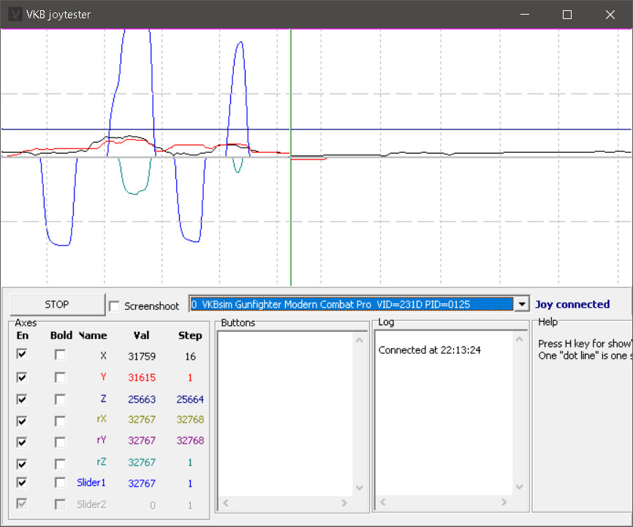The width and height of the screenshot is (633, 527).
Task: Toggle the rX axis En checkbox
Action: click(x=22, y=421)
